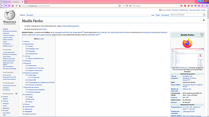Open Contribuciones link at top
This screenshot has width=209, height=117.
pyautogui.click(x=184, y=10)
